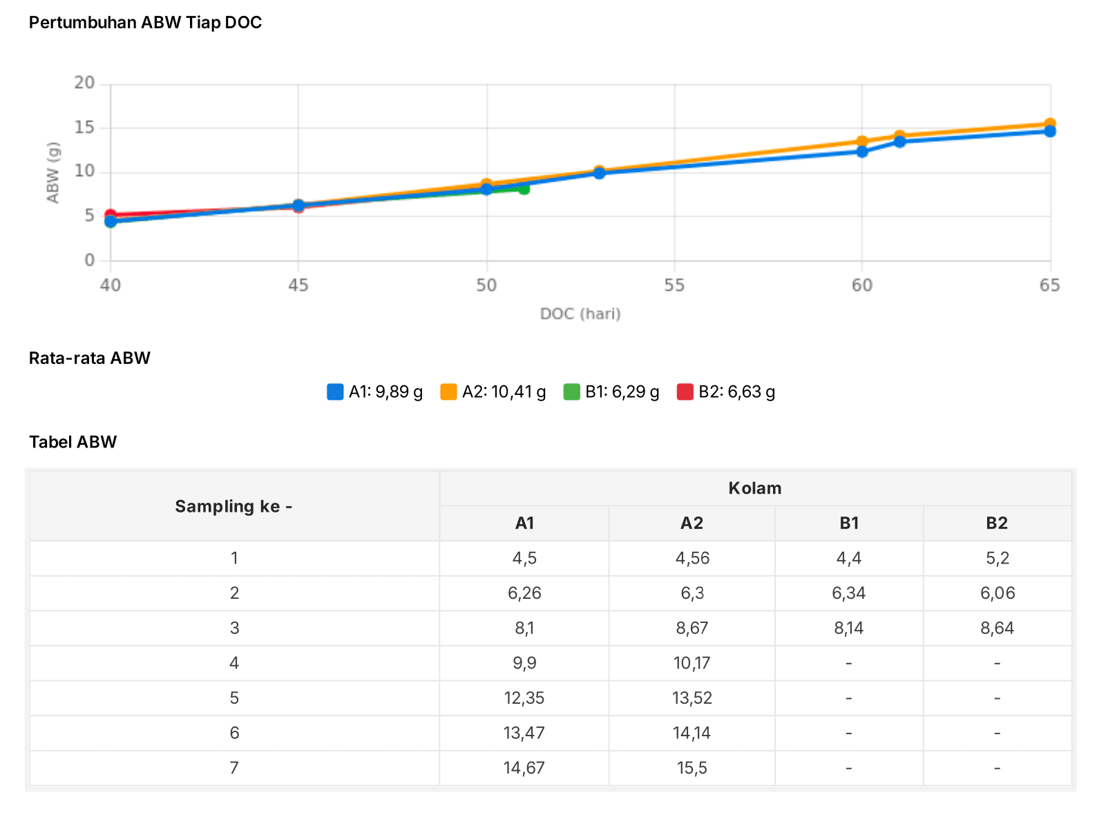Hide the B1 series via green legend swatch
The height and width of the screenshot is (826, 1097).
coord(571,392)
